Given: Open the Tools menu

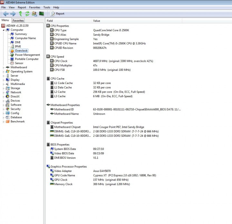Looking at the screenshot, I should pyautogui.click(x=47, y=7).
